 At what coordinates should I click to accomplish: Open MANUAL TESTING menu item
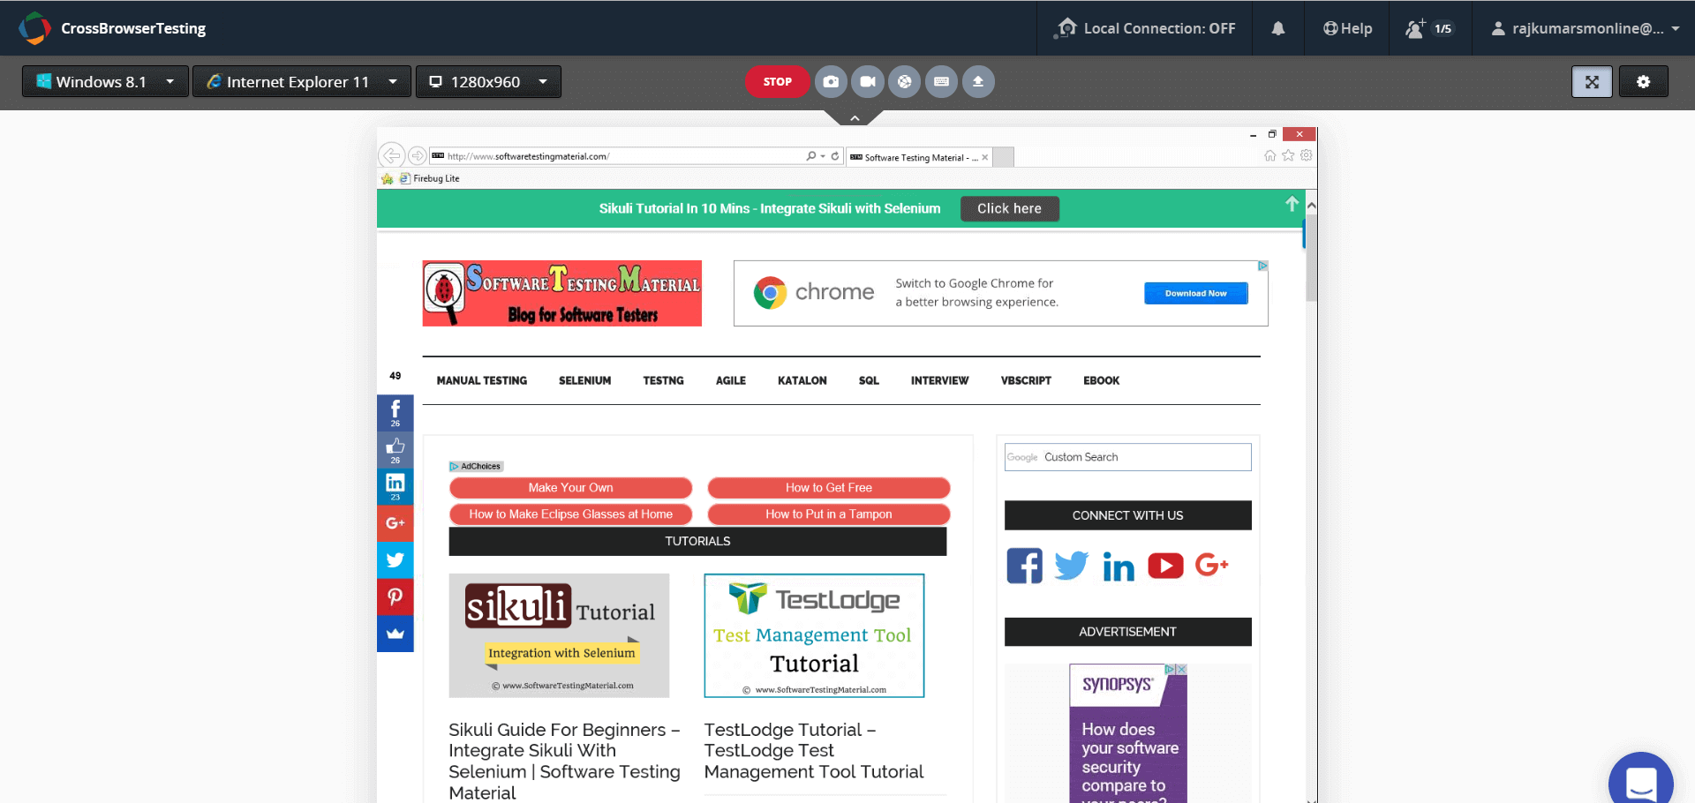[481, 380]
